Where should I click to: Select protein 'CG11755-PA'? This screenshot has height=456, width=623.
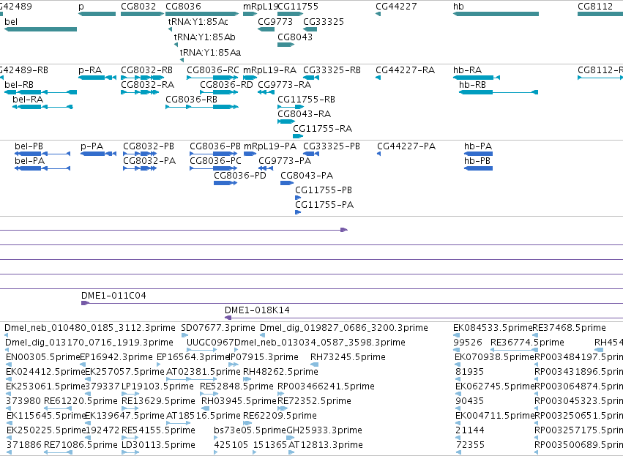pyautogui.click(x=324, y=205)
